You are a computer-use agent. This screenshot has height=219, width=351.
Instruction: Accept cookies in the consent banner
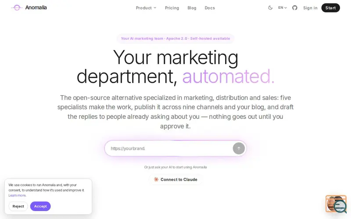pos(40,206)
